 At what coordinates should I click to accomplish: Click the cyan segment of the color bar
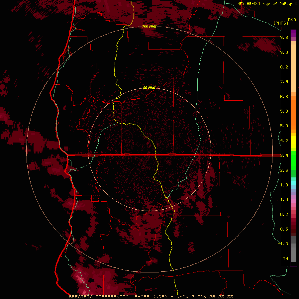coord(293,182)
